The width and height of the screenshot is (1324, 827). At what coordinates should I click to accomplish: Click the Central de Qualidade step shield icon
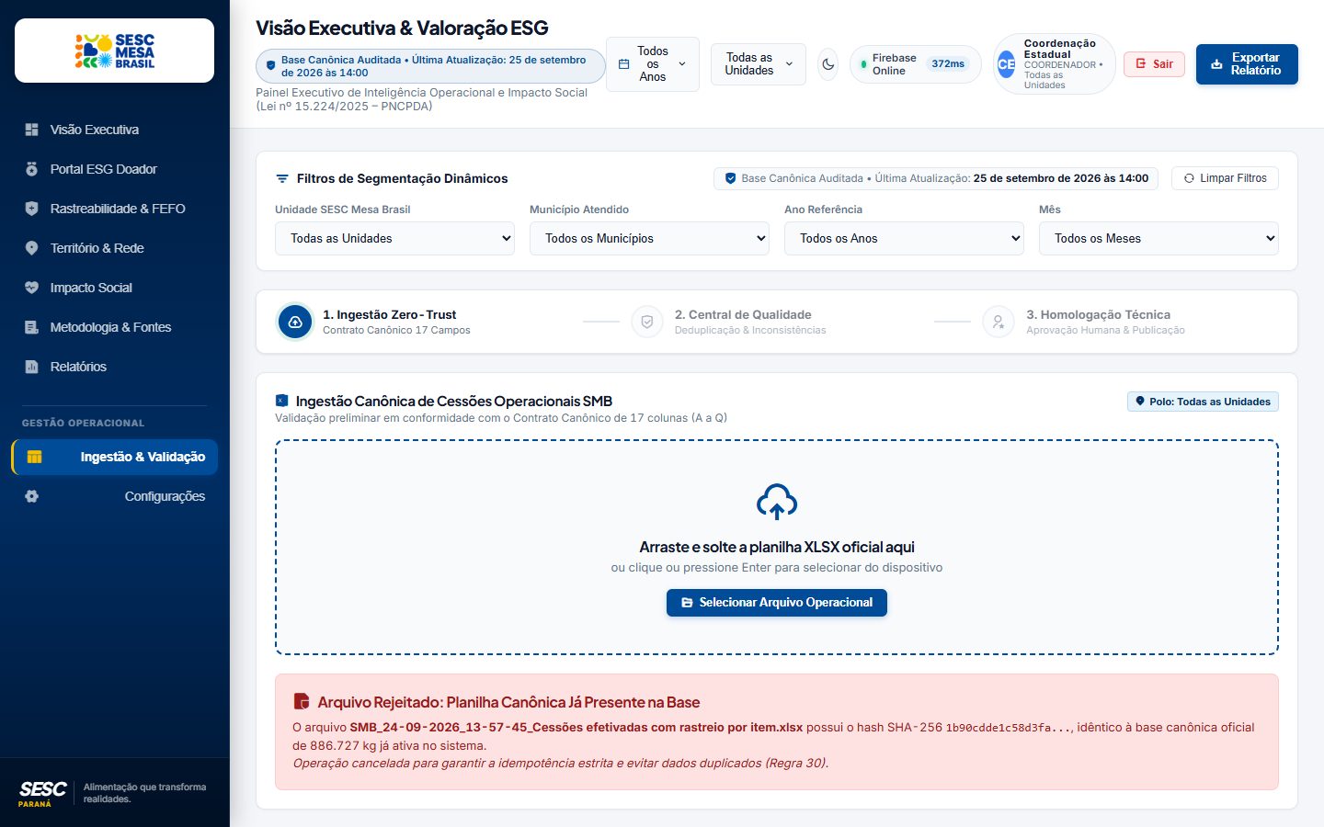[x=647, y=322]
